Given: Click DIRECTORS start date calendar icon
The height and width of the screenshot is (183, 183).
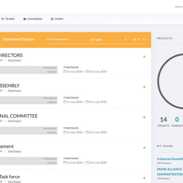Looking at the screenshot, I should pos(65,72).
